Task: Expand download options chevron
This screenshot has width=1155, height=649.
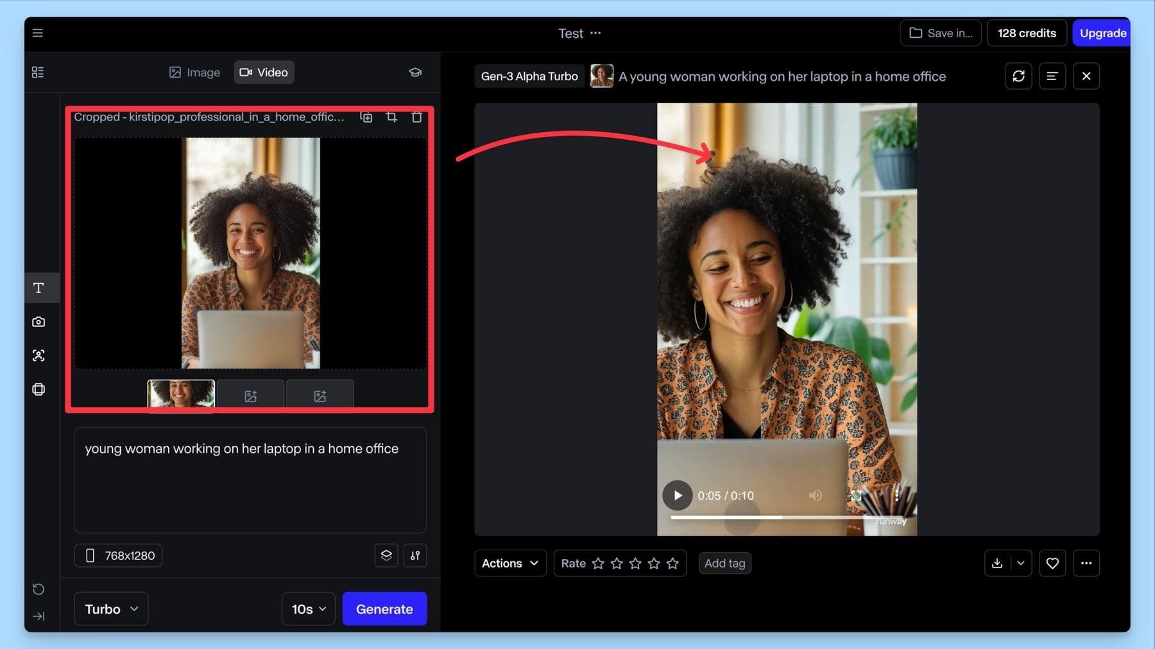Action: pyautogui.click(x=1021, y=563)
